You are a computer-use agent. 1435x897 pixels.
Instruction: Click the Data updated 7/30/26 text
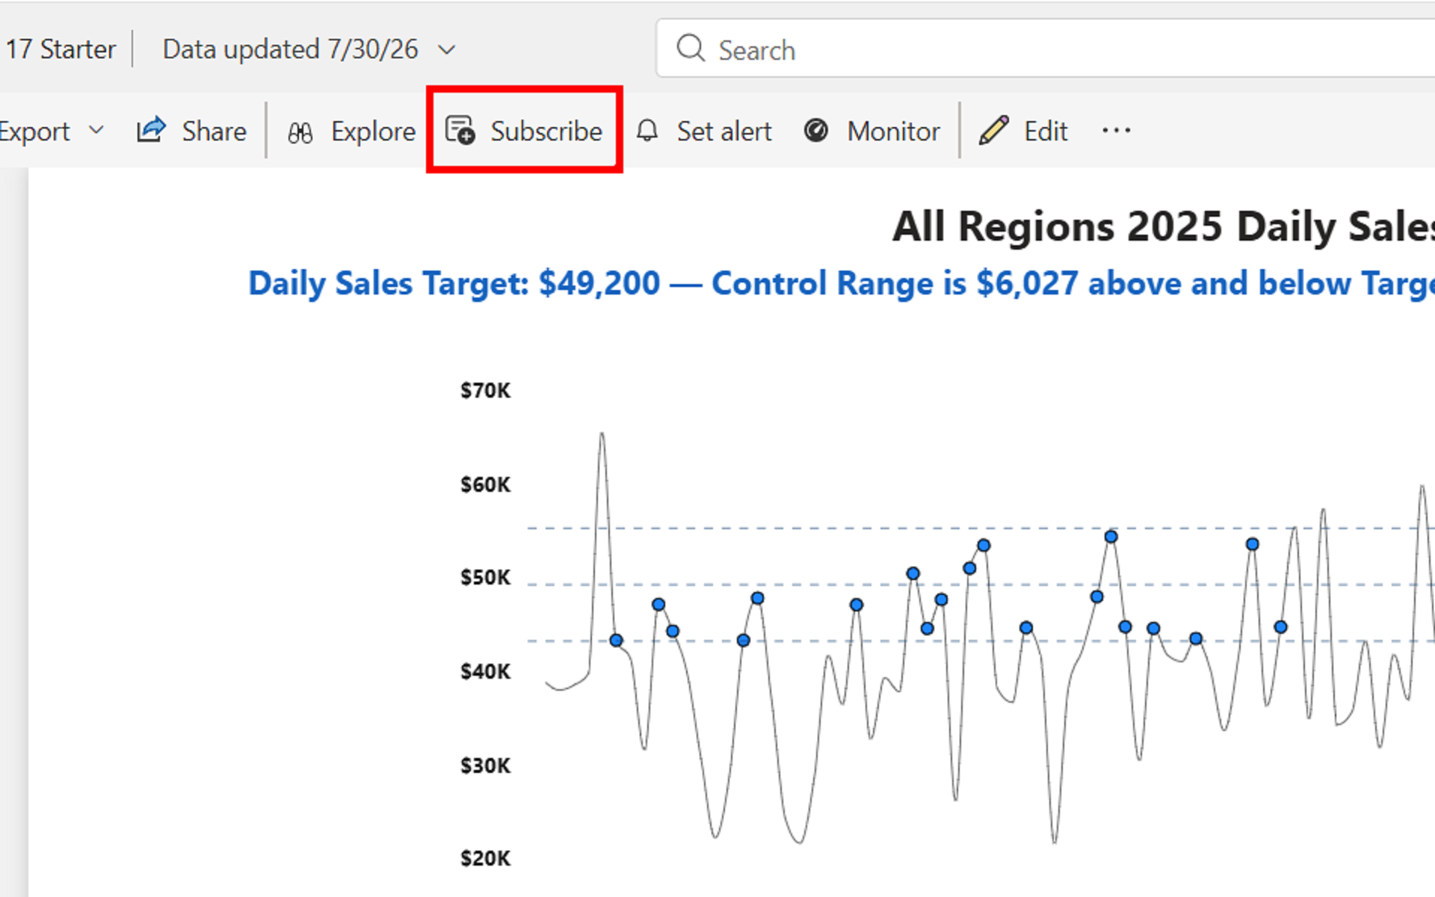tap(290, 49)
